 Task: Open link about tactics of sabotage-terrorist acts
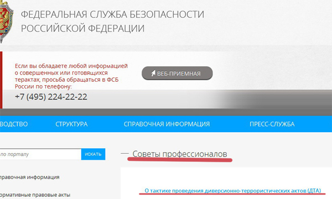(x=233, y=191)
